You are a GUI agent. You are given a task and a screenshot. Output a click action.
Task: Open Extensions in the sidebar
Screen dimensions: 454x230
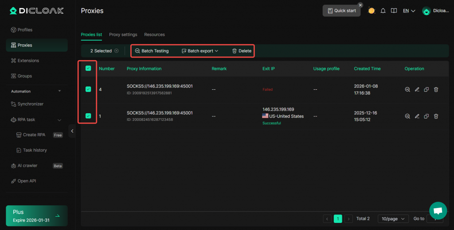point(28,61)
